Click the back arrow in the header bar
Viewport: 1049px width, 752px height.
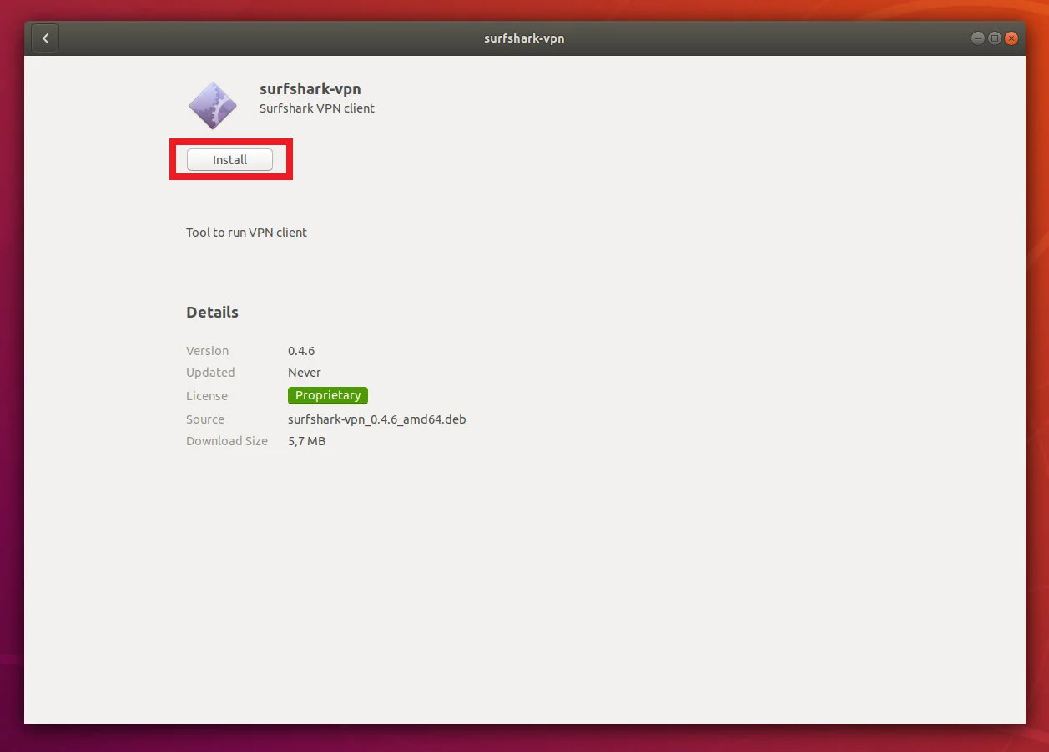point(45,38)
